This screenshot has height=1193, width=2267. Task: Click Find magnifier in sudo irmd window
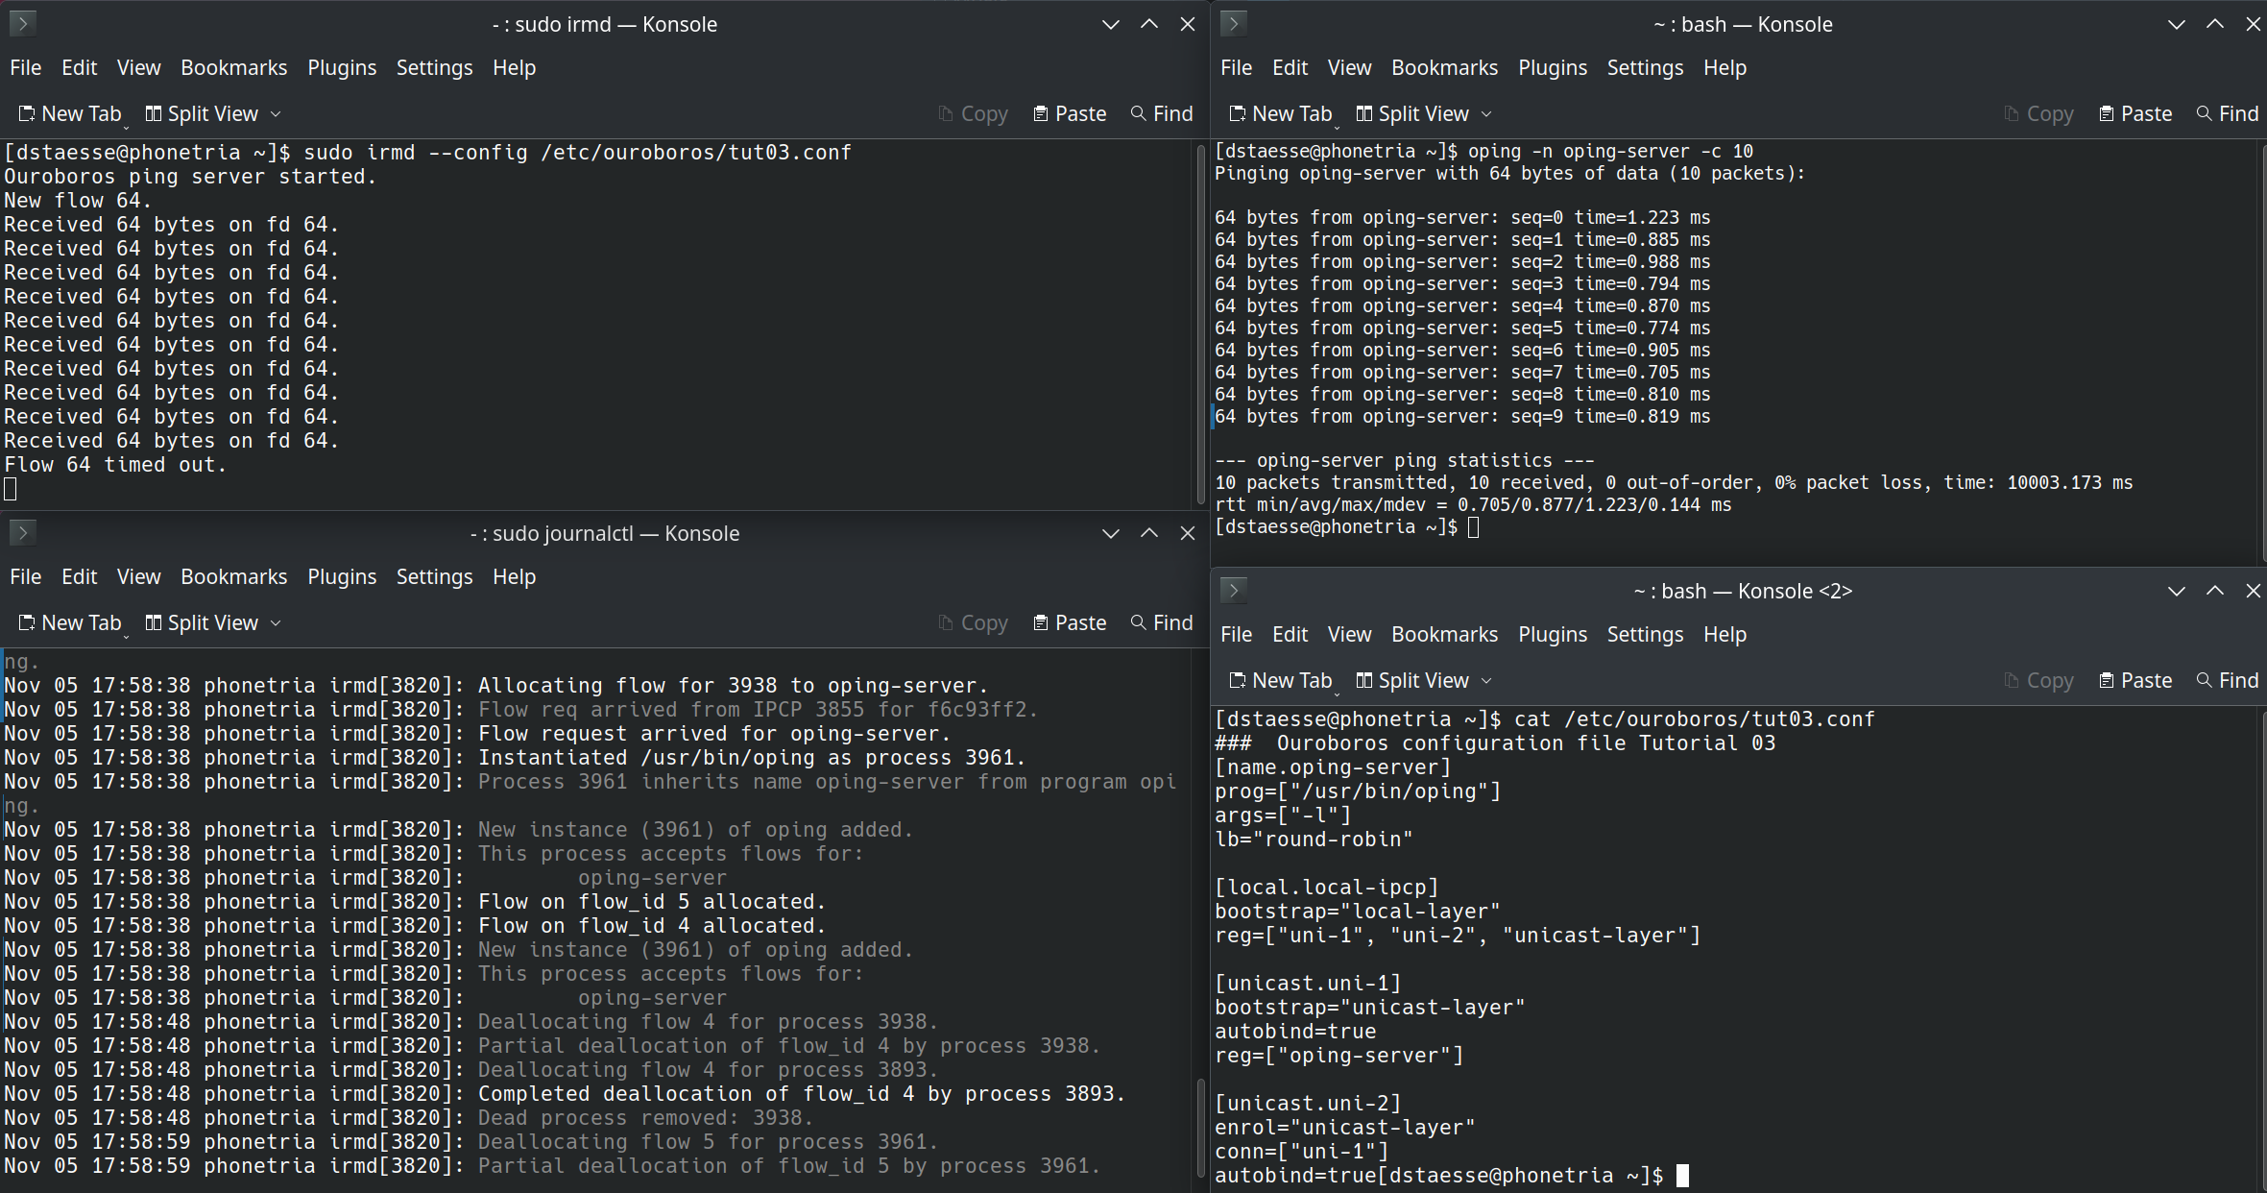coord(1139,114)
